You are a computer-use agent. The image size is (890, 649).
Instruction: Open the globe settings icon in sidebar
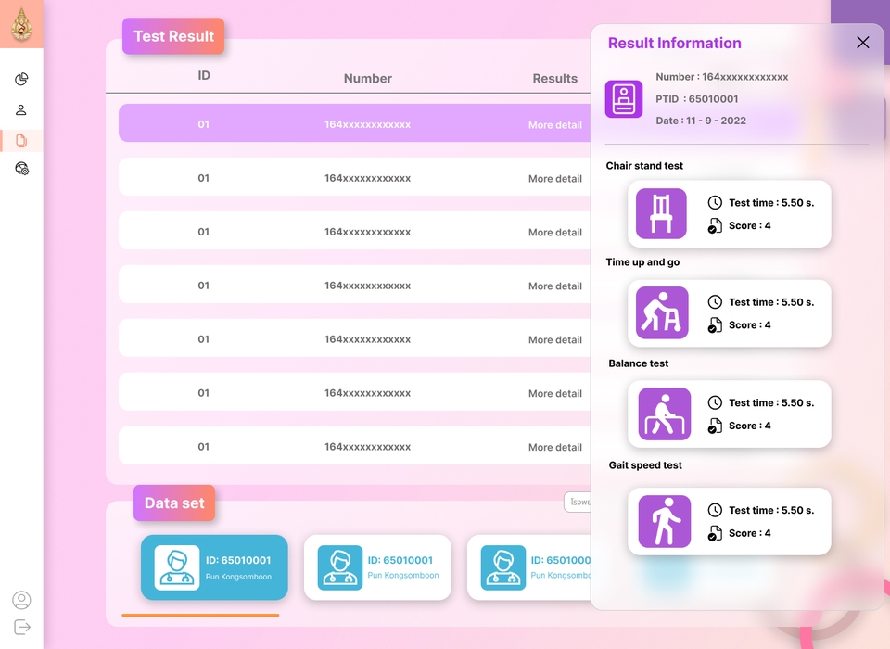pyautogui.click(x=21, y=169)
